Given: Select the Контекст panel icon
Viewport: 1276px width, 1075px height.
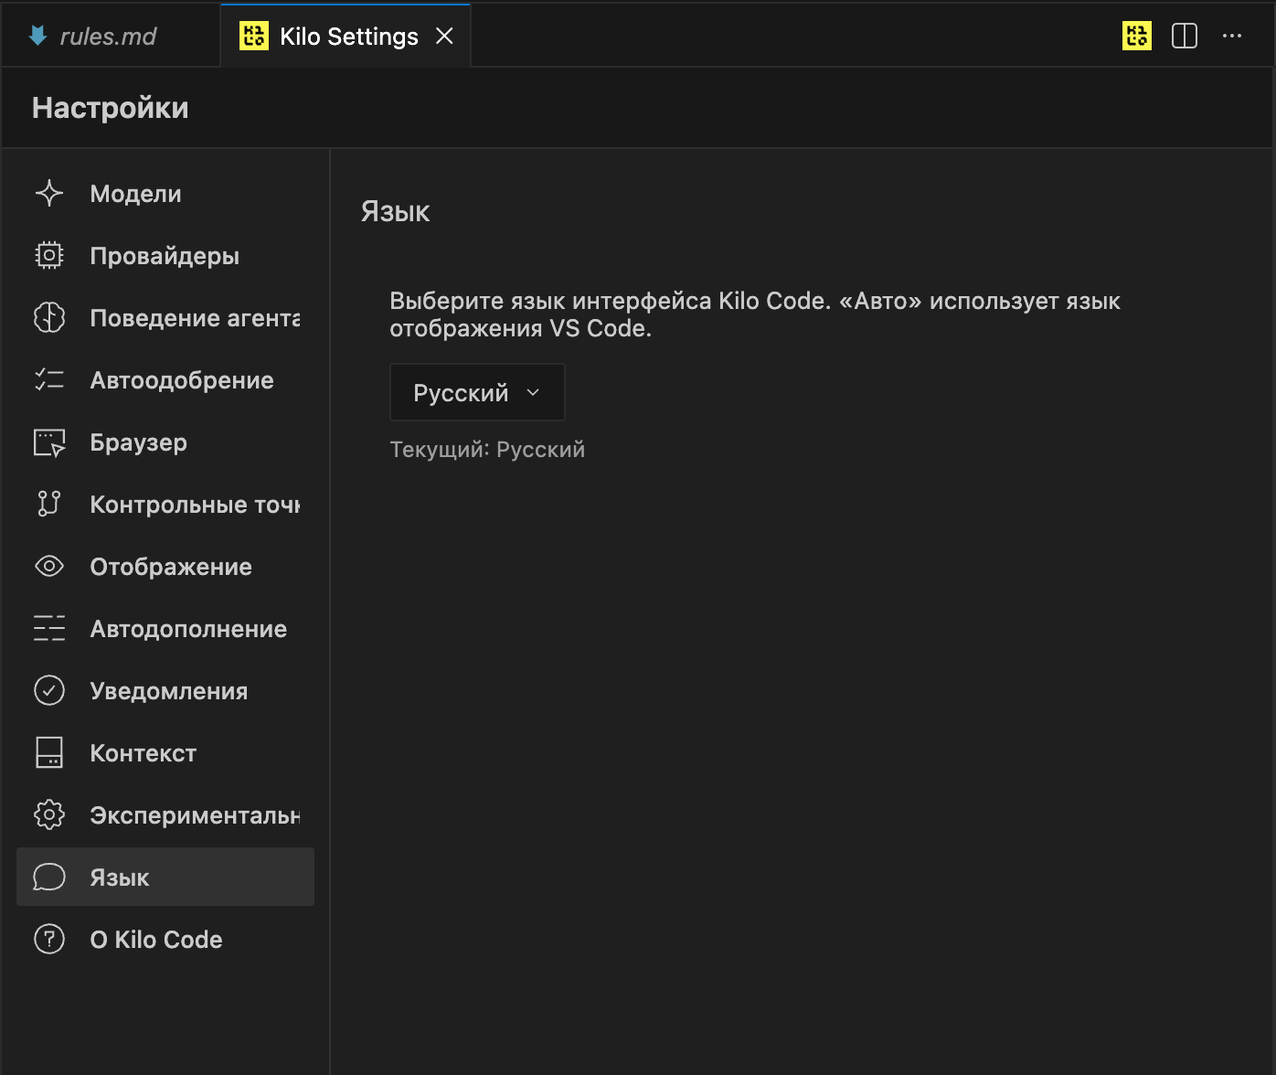Looking at the screenshot, I should point(49,752).
